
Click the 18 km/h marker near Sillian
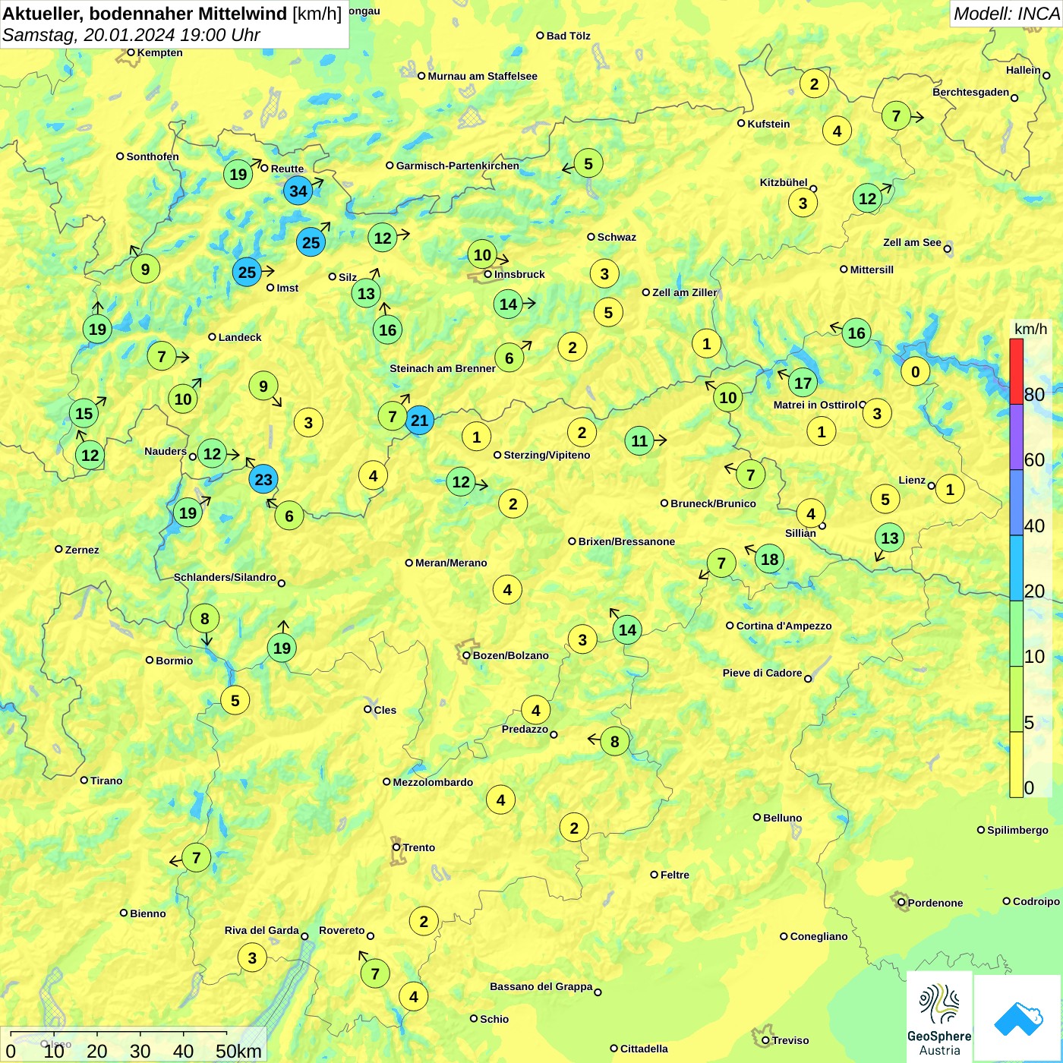(x=770, y=559)
